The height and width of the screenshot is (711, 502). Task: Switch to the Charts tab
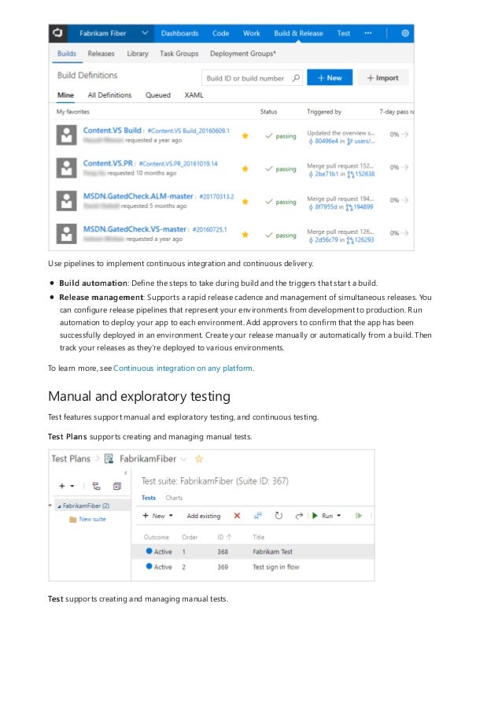click(x=174, y=498)
